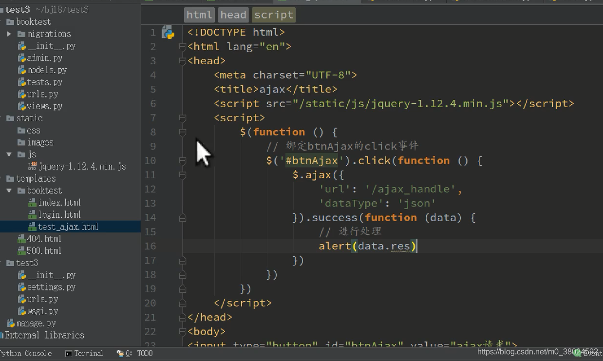Open urls.py under booktest folder
This screenshot has width=603, height=361.
tap(43, 94)
